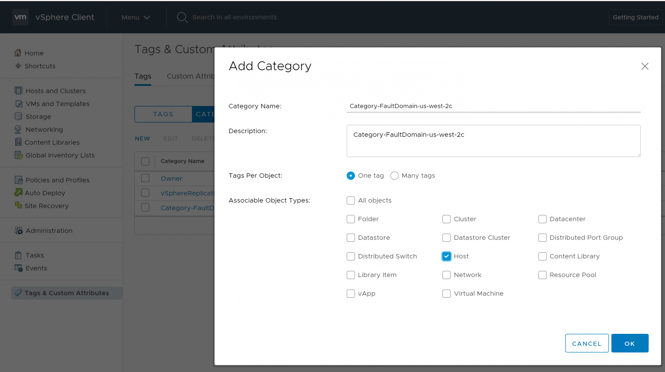
Task: Click the VMware vm logo icon
Action: (x=20, y=17)
